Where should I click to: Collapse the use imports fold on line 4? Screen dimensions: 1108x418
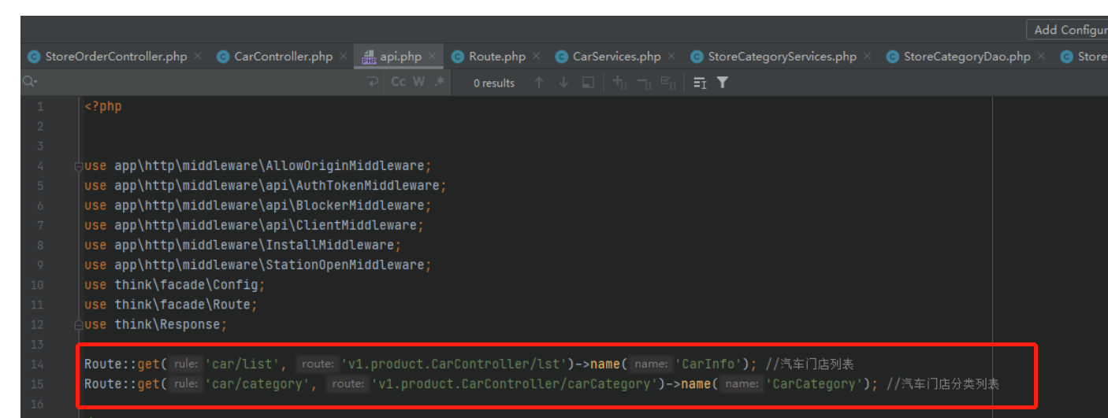coord(79,166)
